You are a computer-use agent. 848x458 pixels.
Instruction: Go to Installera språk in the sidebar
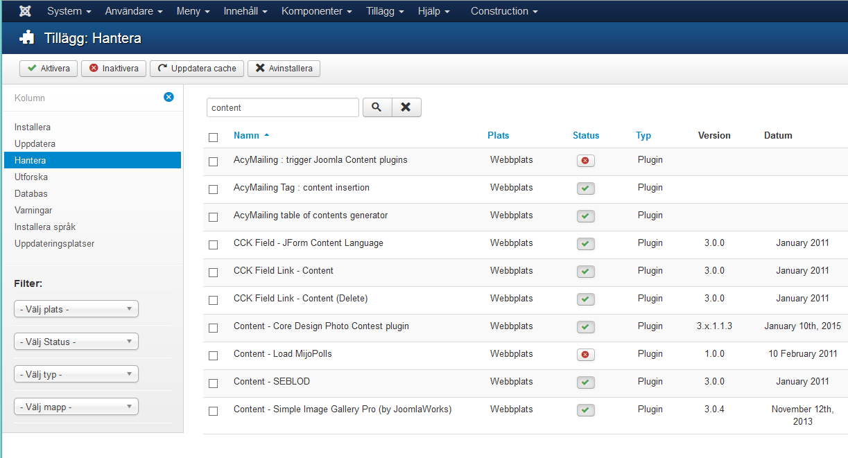point(45,227)
